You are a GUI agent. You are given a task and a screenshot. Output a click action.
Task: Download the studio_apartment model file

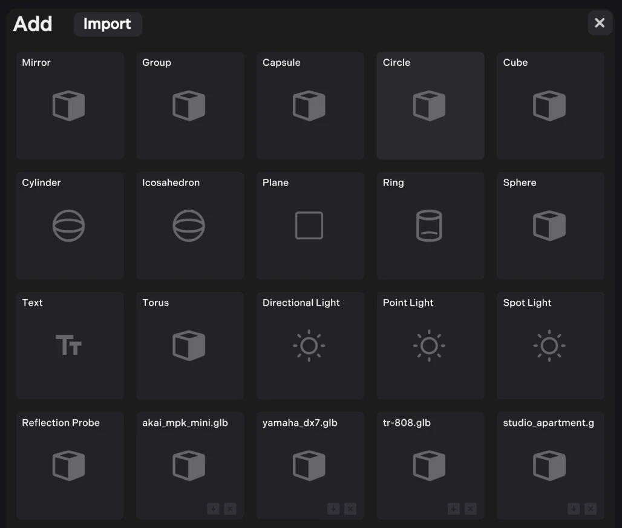pos(574,509)
